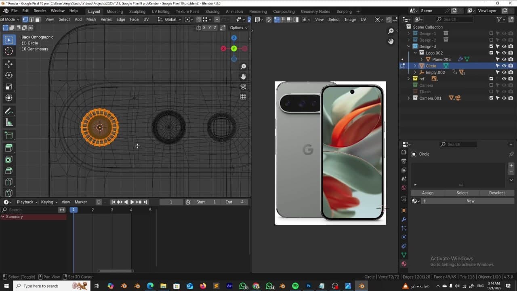Image resolution: width=517 pixels, height=291 pixels.
Task: Switch to vertex select mode
Action: [x=25, y=19]
